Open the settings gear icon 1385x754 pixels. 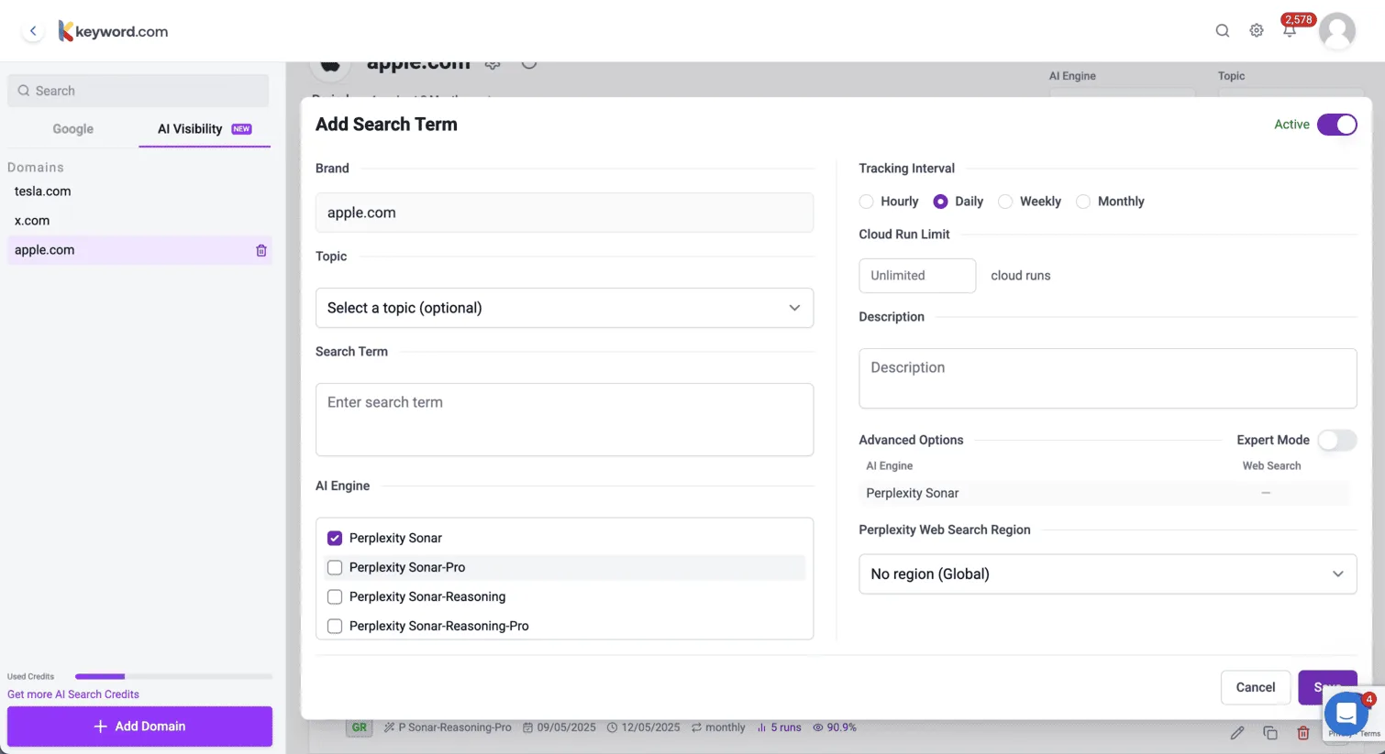(x=1256, y=30)
